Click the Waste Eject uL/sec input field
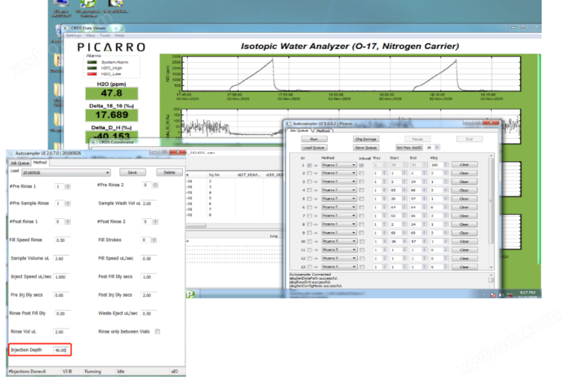 click(x=149, y=313)
